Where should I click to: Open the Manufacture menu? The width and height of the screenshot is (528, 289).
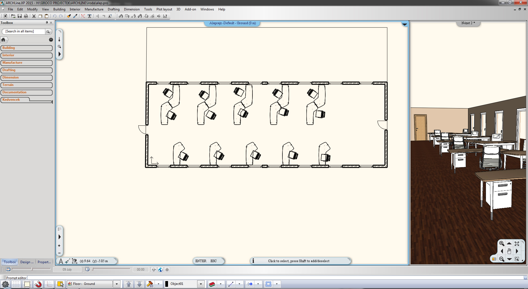[94, 9]
